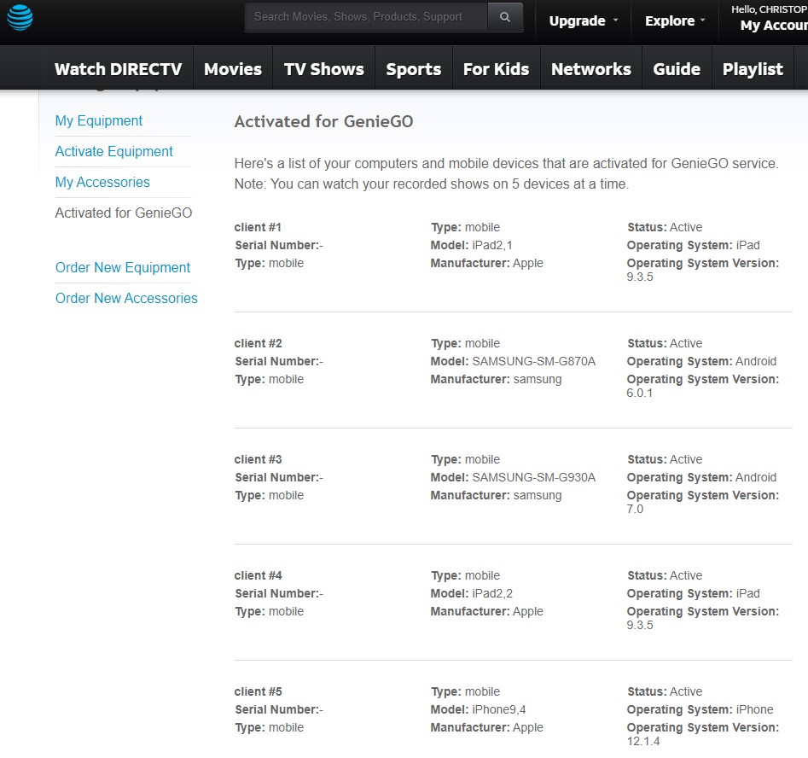This screenshot has height=758, width=808.
Task: Select Activated for GenieGO sidebar item
Action: point(124,213)
